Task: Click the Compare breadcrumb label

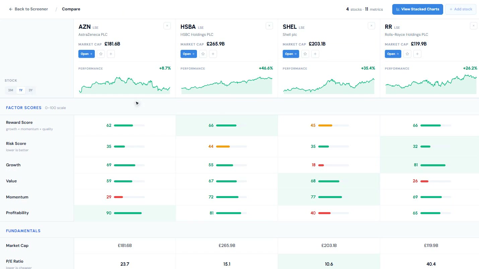Action: coord(71,9)
